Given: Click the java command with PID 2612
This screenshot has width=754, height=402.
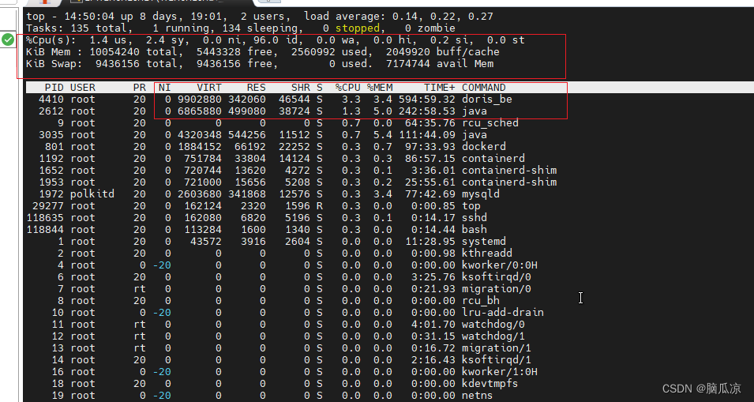Looking at the screenshot, I should [x=475, y=111].
